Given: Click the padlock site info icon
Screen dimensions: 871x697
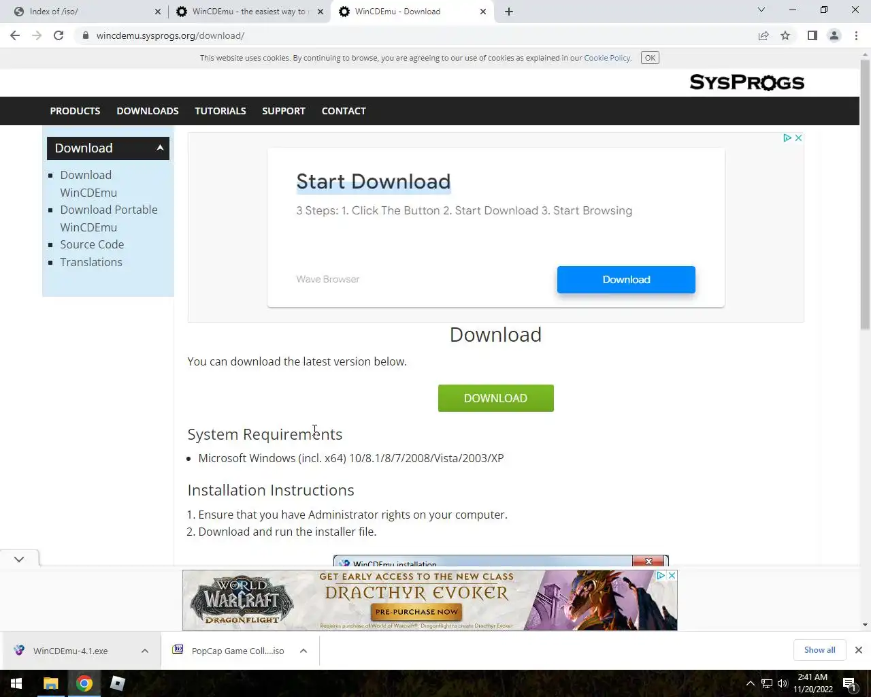Looking at the screenshot, I should click(86, 35).
